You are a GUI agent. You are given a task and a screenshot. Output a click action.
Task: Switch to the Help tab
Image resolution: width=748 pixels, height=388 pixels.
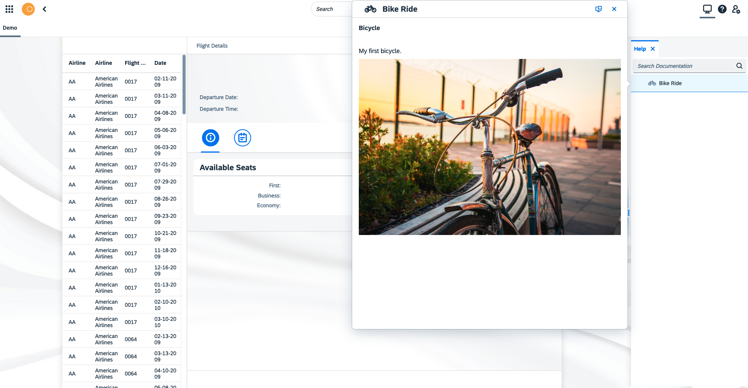[640, 49]
